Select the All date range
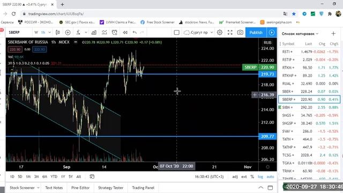The height and width of the screenshot is (193, 343). (x=79, y=176)
